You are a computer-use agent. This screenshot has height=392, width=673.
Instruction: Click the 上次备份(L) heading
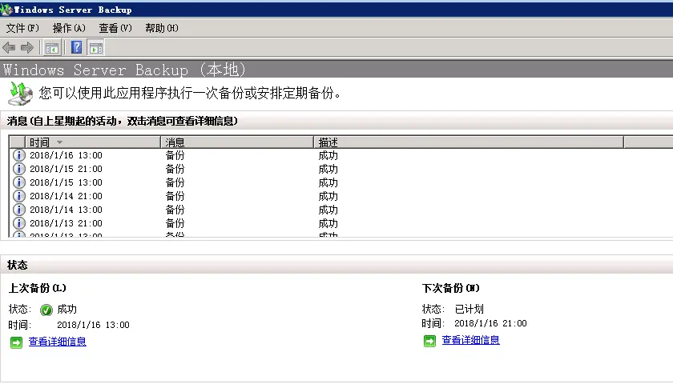click(38, 288)
